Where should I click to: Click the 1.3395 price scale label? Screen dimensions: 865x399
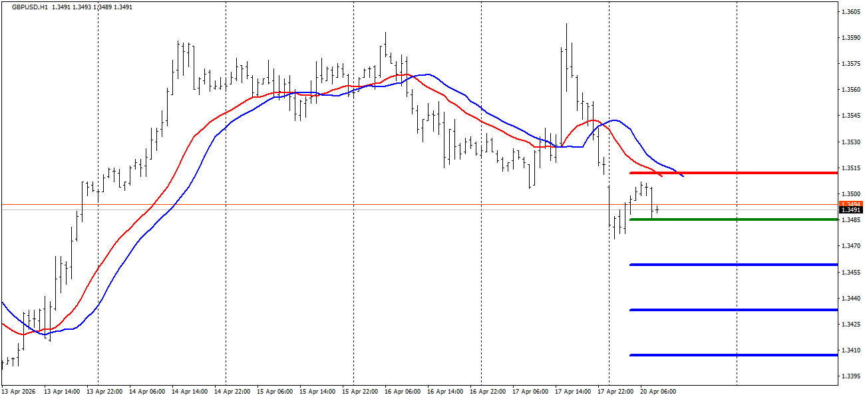pyautogui.click(x=851, y=376)
